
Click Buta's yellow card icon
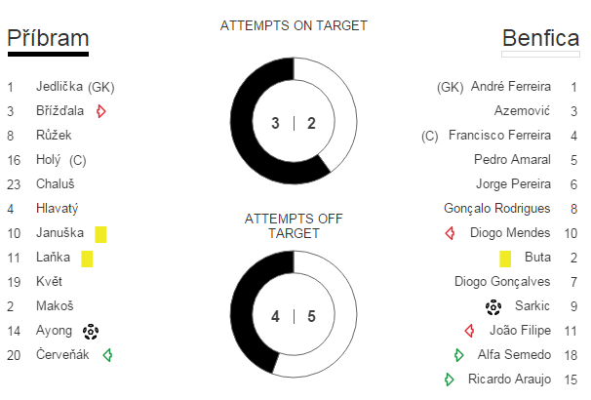pos(505,259)
